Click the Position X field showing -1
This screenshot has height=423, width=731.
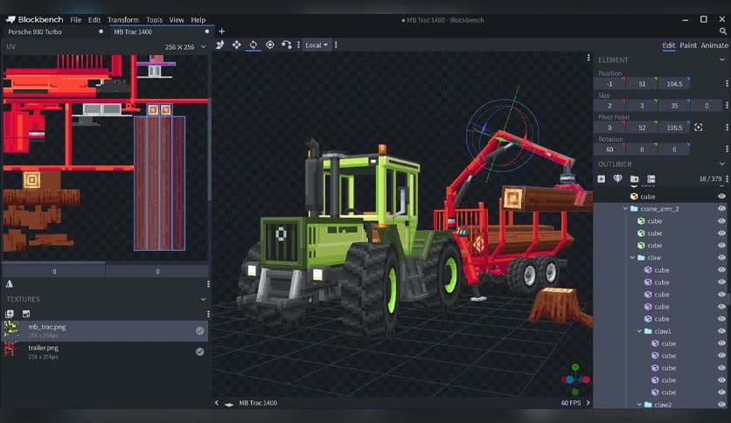tap(609, 84)
